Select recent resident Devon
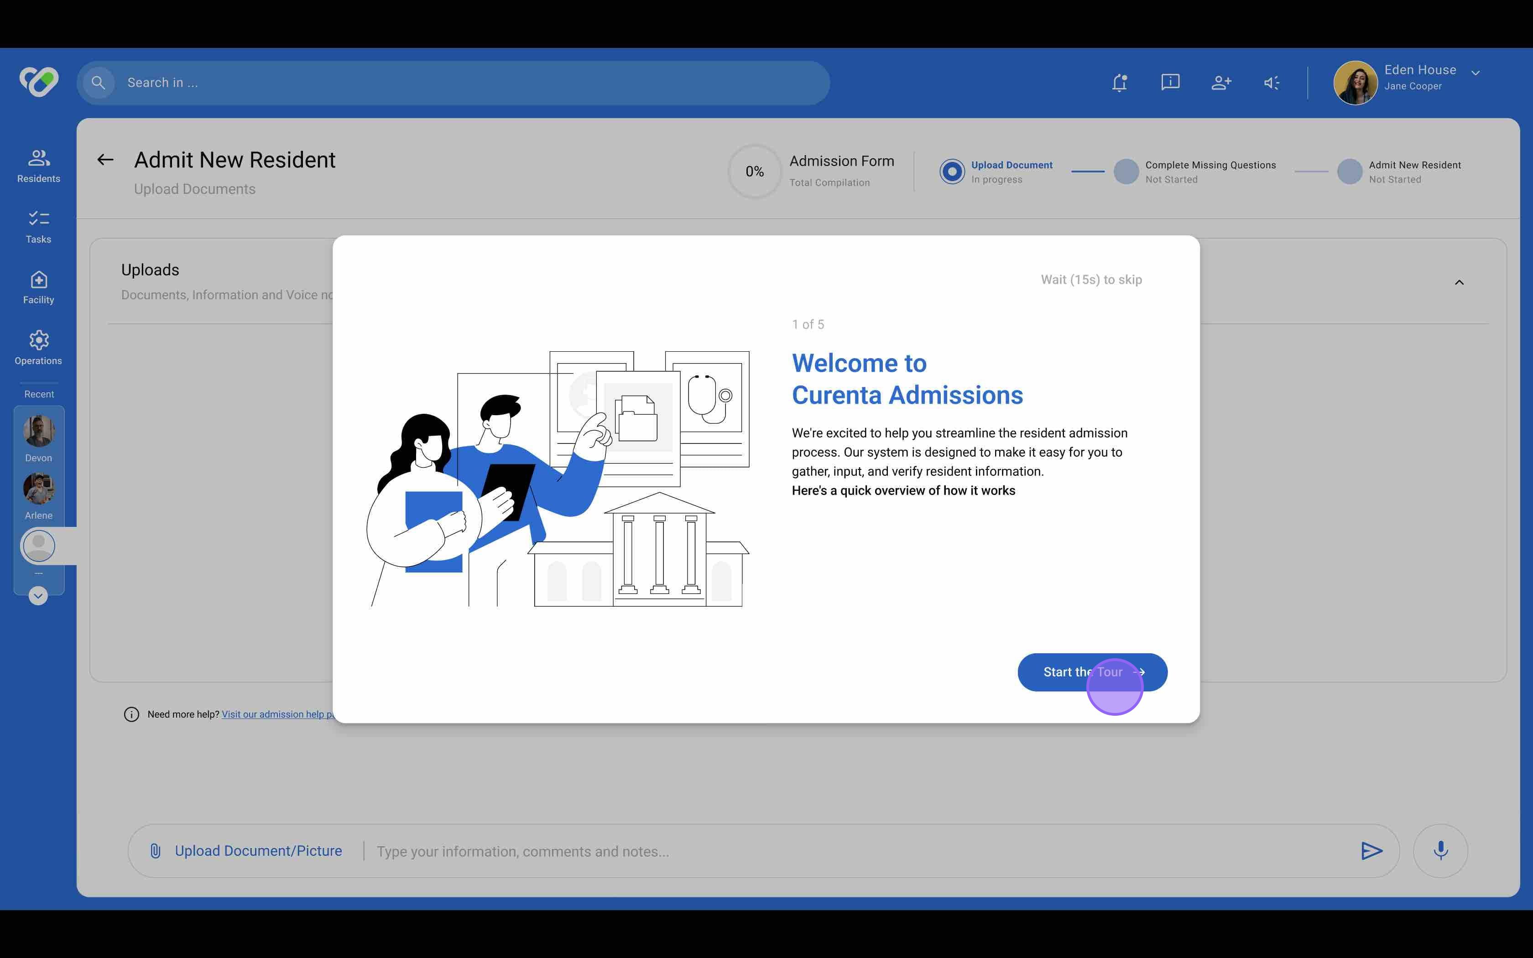The image size is (1533, 958). (39, 438)
